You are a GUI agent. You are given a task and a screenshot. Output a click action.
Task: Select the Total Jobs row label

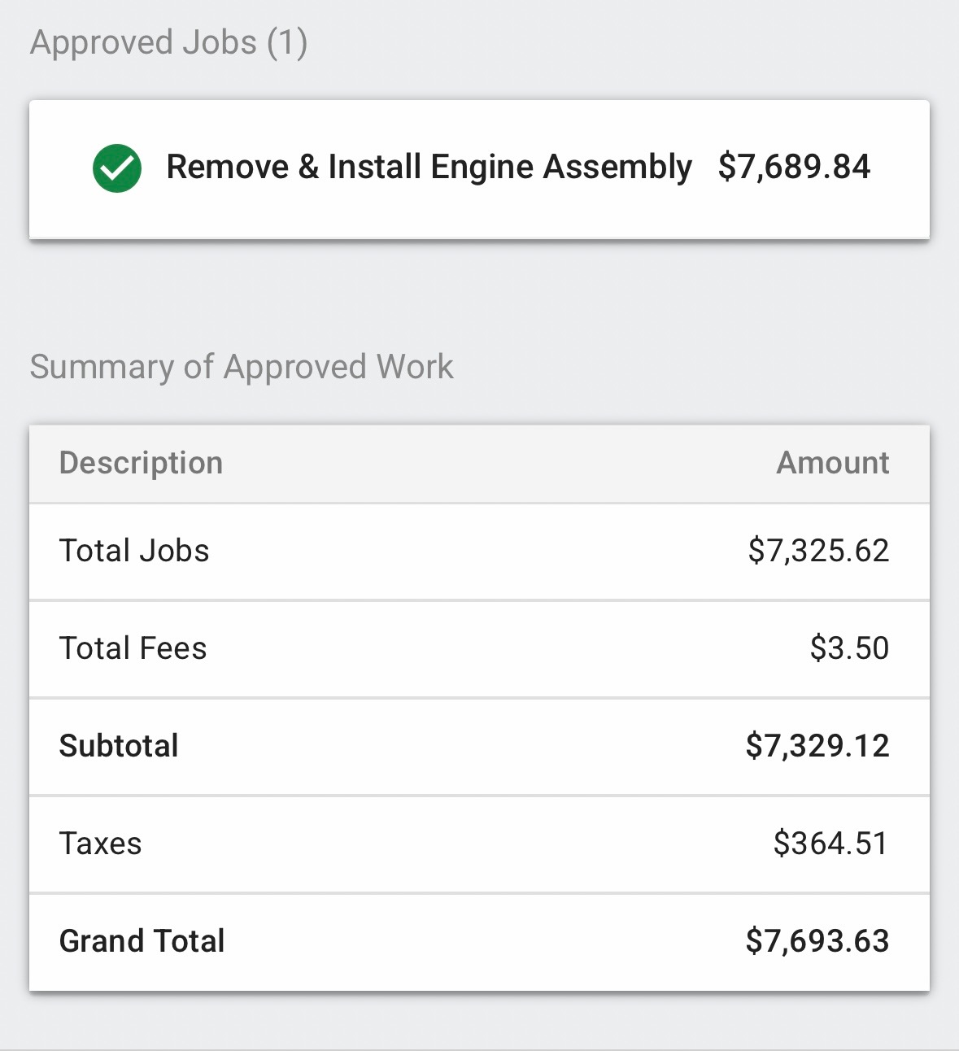(x=134, y=551)
